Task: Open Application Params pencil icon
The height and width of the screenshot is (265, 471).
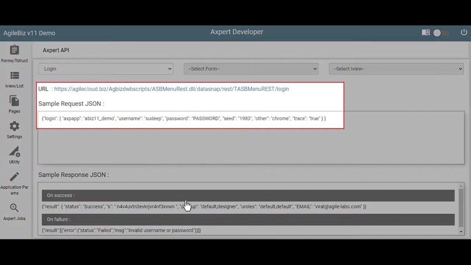Action: [x=14, y=177]
